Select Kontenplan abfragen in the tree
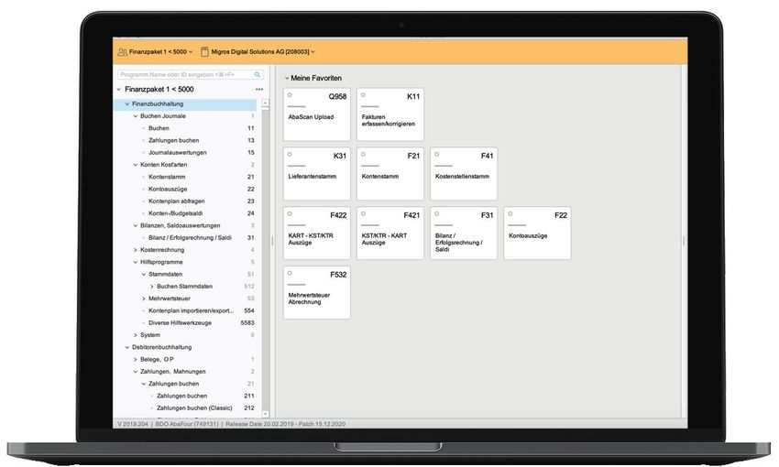Screen dimensions: 779x467 tap(176, 201)
